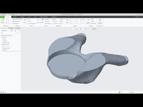This screenshot has width=143, height=107.
Task: Expand the Editing group dropdown
Action: pyautogui.click(x=75, y=26)
